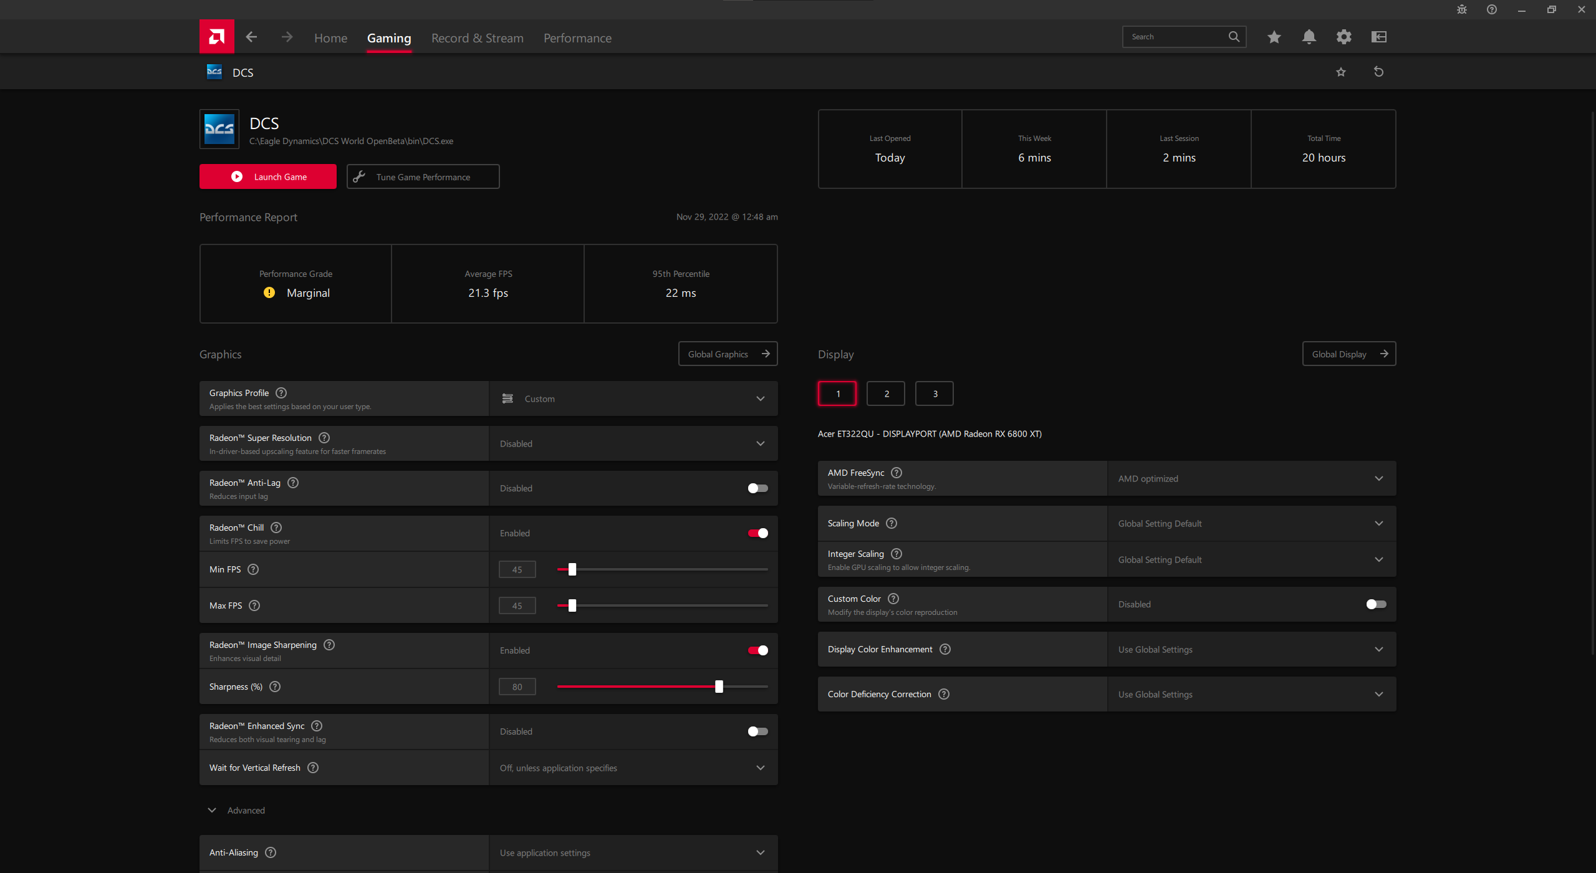Favorite DCS with the outlined star icon
The width and height of the screenshot is (1596, 873).
(1341, 72)
